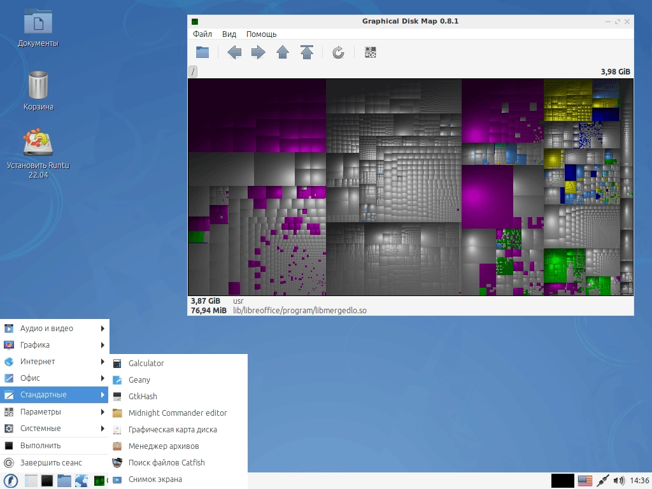Refresh the disk map
Screen dimensions: 652x489
pos(338,52)
